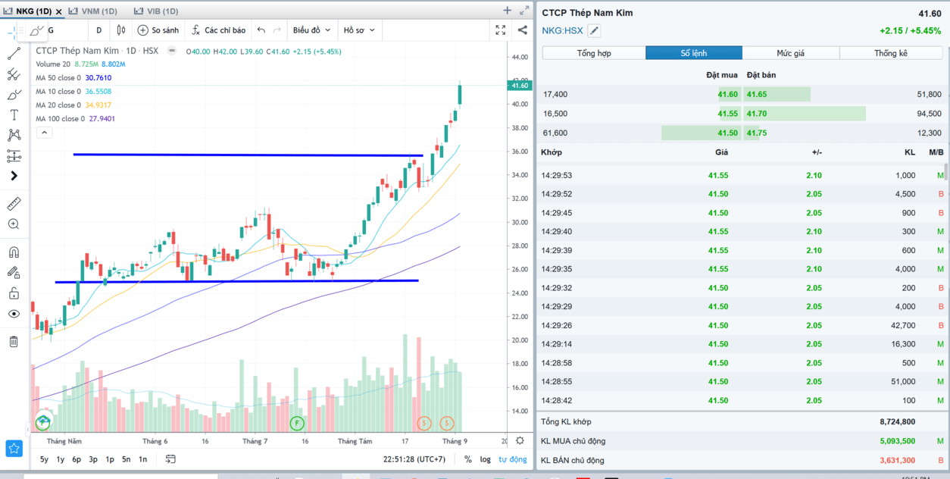Toggle magnet mode for drawings
950x479 pixels.
tap(14, 252)
